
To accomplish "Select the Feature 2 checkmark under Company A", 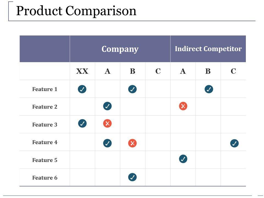I will point(107,106).
